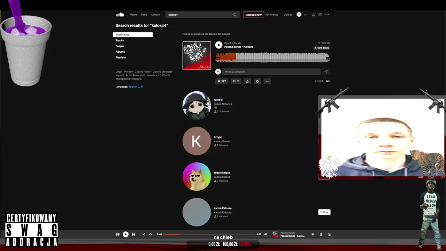446x251 pixels.
Task: Open the next-up queue icon
Action: (x=329, y=234)
